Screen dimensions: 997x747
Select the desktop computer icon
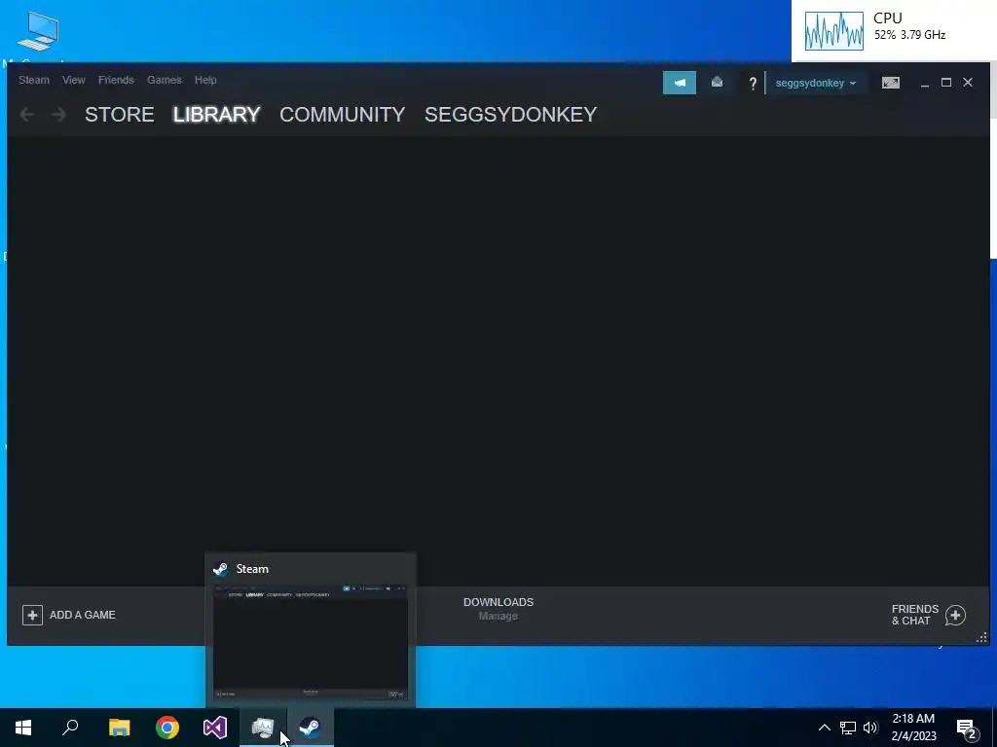(x=38, y=32)
